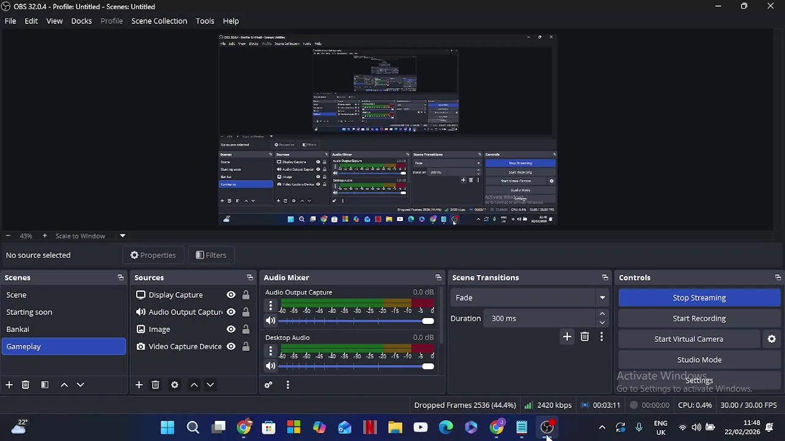The image size is (785, 441).
Task: Add a new scene with plus icon
Action: [9, 385]
